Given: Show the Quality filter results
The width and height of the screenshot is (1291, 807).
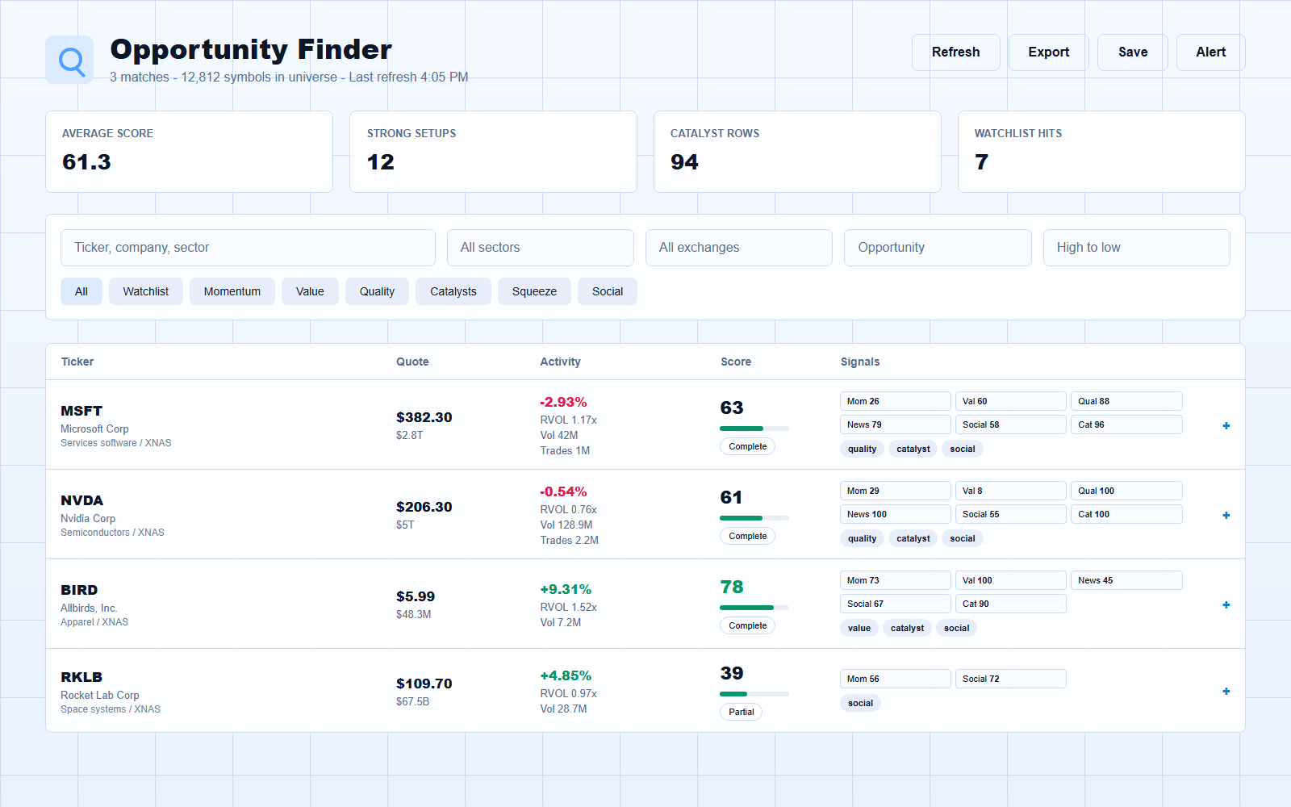Looking at the screenshot, I should point(377,291).
